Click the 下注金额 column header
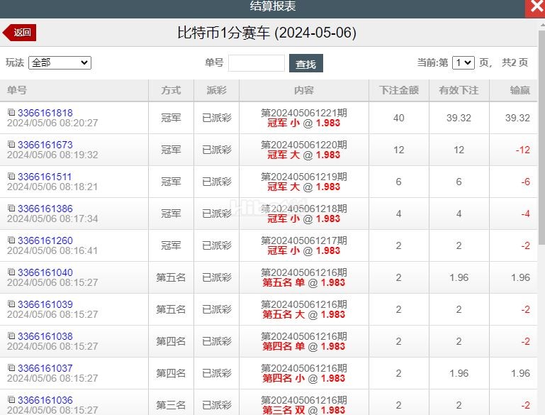545x415 pixels. [399, 90]
